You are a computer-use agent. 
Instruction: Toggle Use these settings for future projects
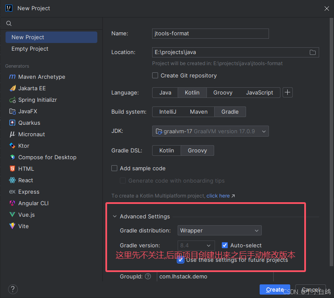click(x=181, y=260)
